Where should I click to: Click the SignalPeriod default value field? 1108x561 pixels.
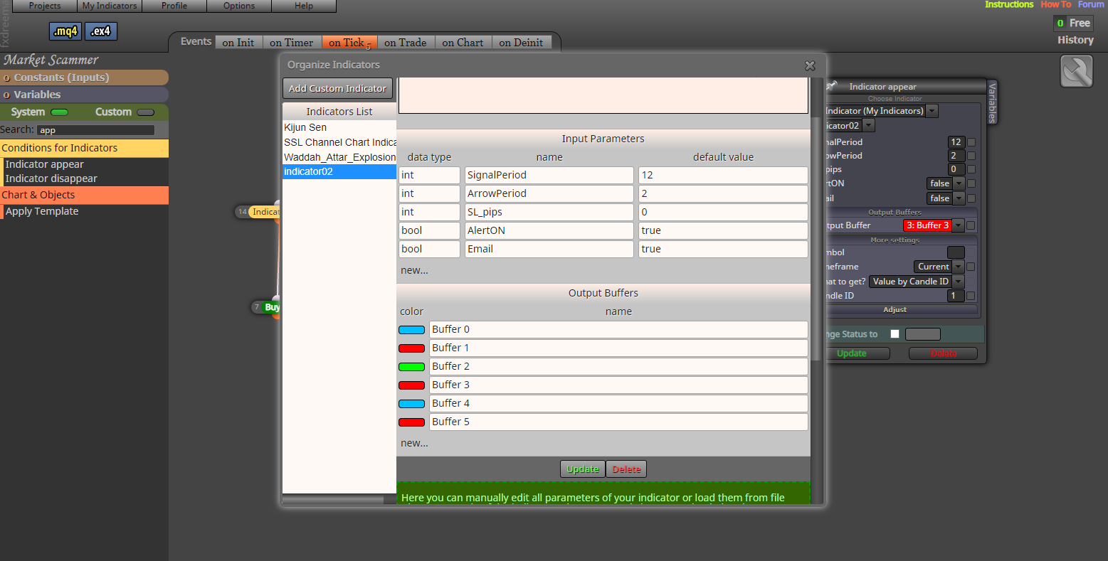coord(723,175)
